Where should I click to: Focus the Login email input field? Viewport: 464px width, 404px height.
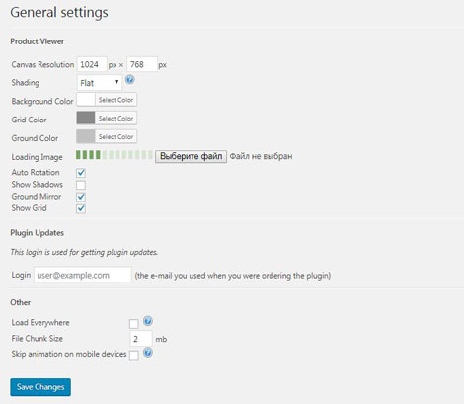pyautogui.click(x=83, y=275)
